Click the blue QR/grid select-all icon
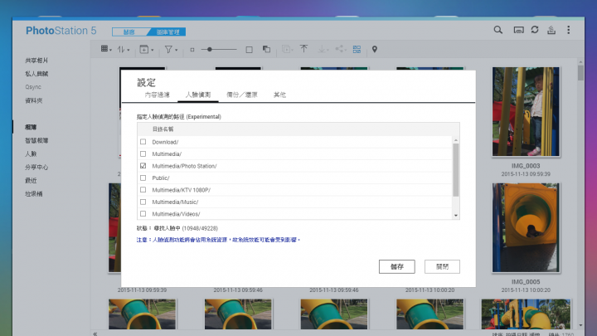The image size is (597, 336). pos(357,49)
